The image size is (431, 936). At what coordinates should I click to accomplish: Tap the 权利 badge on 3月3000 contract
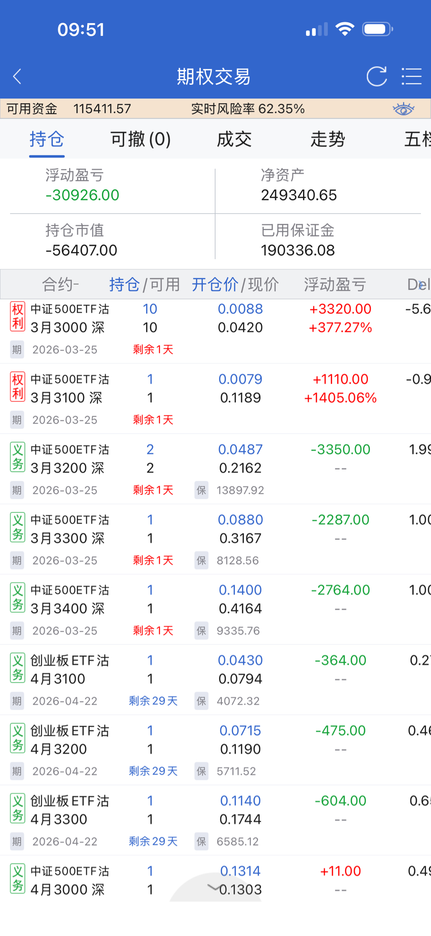pos(18,317)
